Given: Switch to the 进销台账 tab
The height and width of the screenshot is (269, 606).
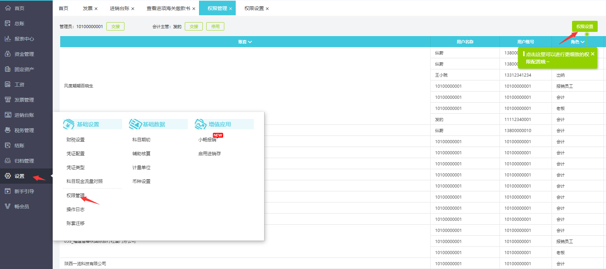Looking at the screenshot, I should pyautogui.click(x=119, y=8).
